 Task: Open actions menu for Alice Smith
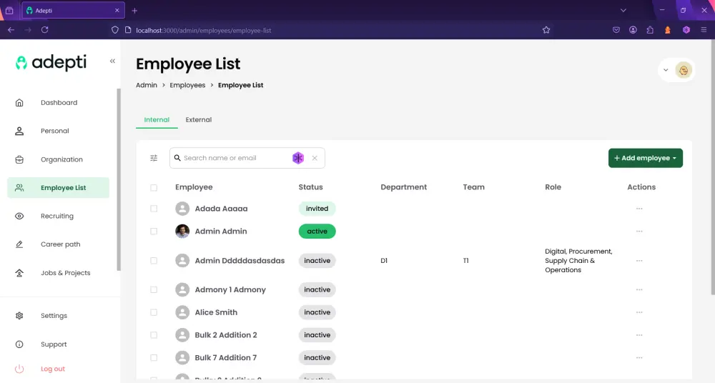click(x=639, y=312)
